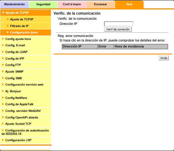The height and width of the screenshot is (151, 174).
Task: Click the Verif de conexión button
Action: click(118, 29)
